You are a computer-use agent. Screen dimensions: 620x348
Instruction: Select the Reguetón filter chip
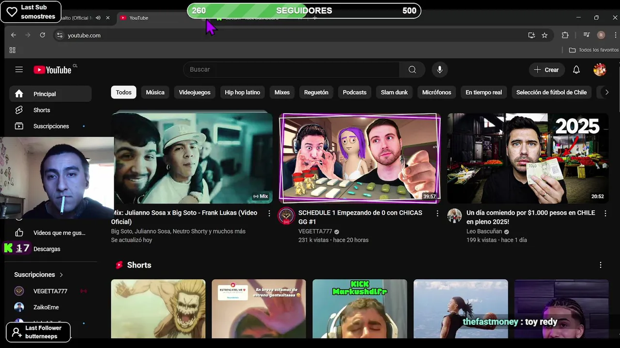316,92
